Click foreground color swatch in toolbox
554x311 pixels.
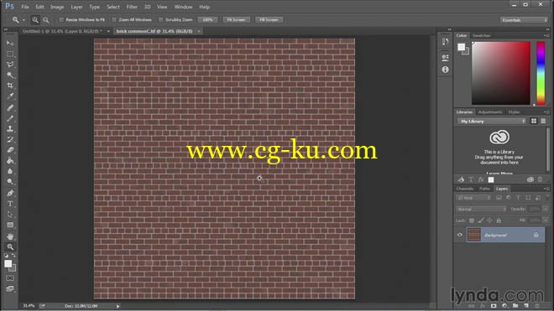click(8, 264)
